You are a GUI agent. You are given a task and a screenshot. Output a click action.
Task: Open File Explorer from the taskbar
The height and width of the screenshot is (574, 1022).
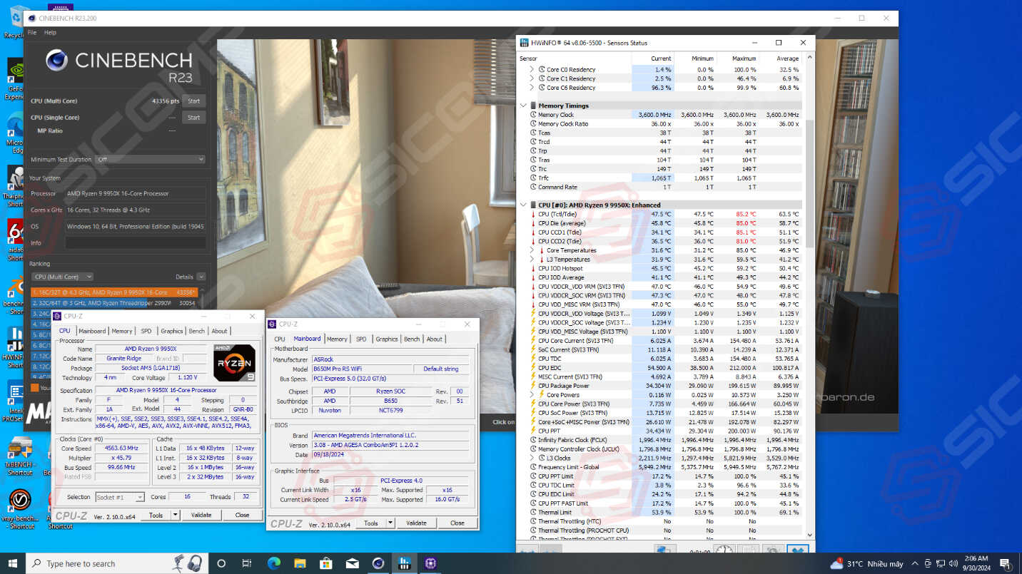pos(300,563)
